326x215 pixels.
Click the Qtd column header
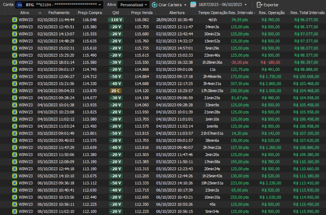pos(115,13)
